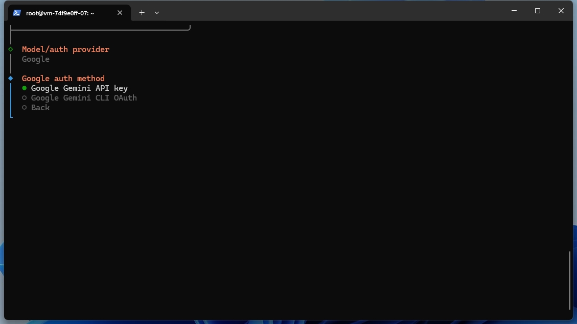Select the Back option
The image size is (577, 324).
(40, 107)
